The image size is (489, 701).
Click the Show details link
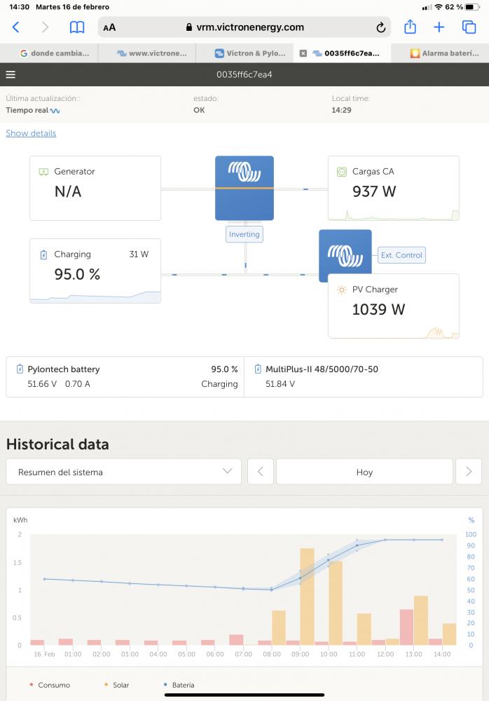point(31,133)
